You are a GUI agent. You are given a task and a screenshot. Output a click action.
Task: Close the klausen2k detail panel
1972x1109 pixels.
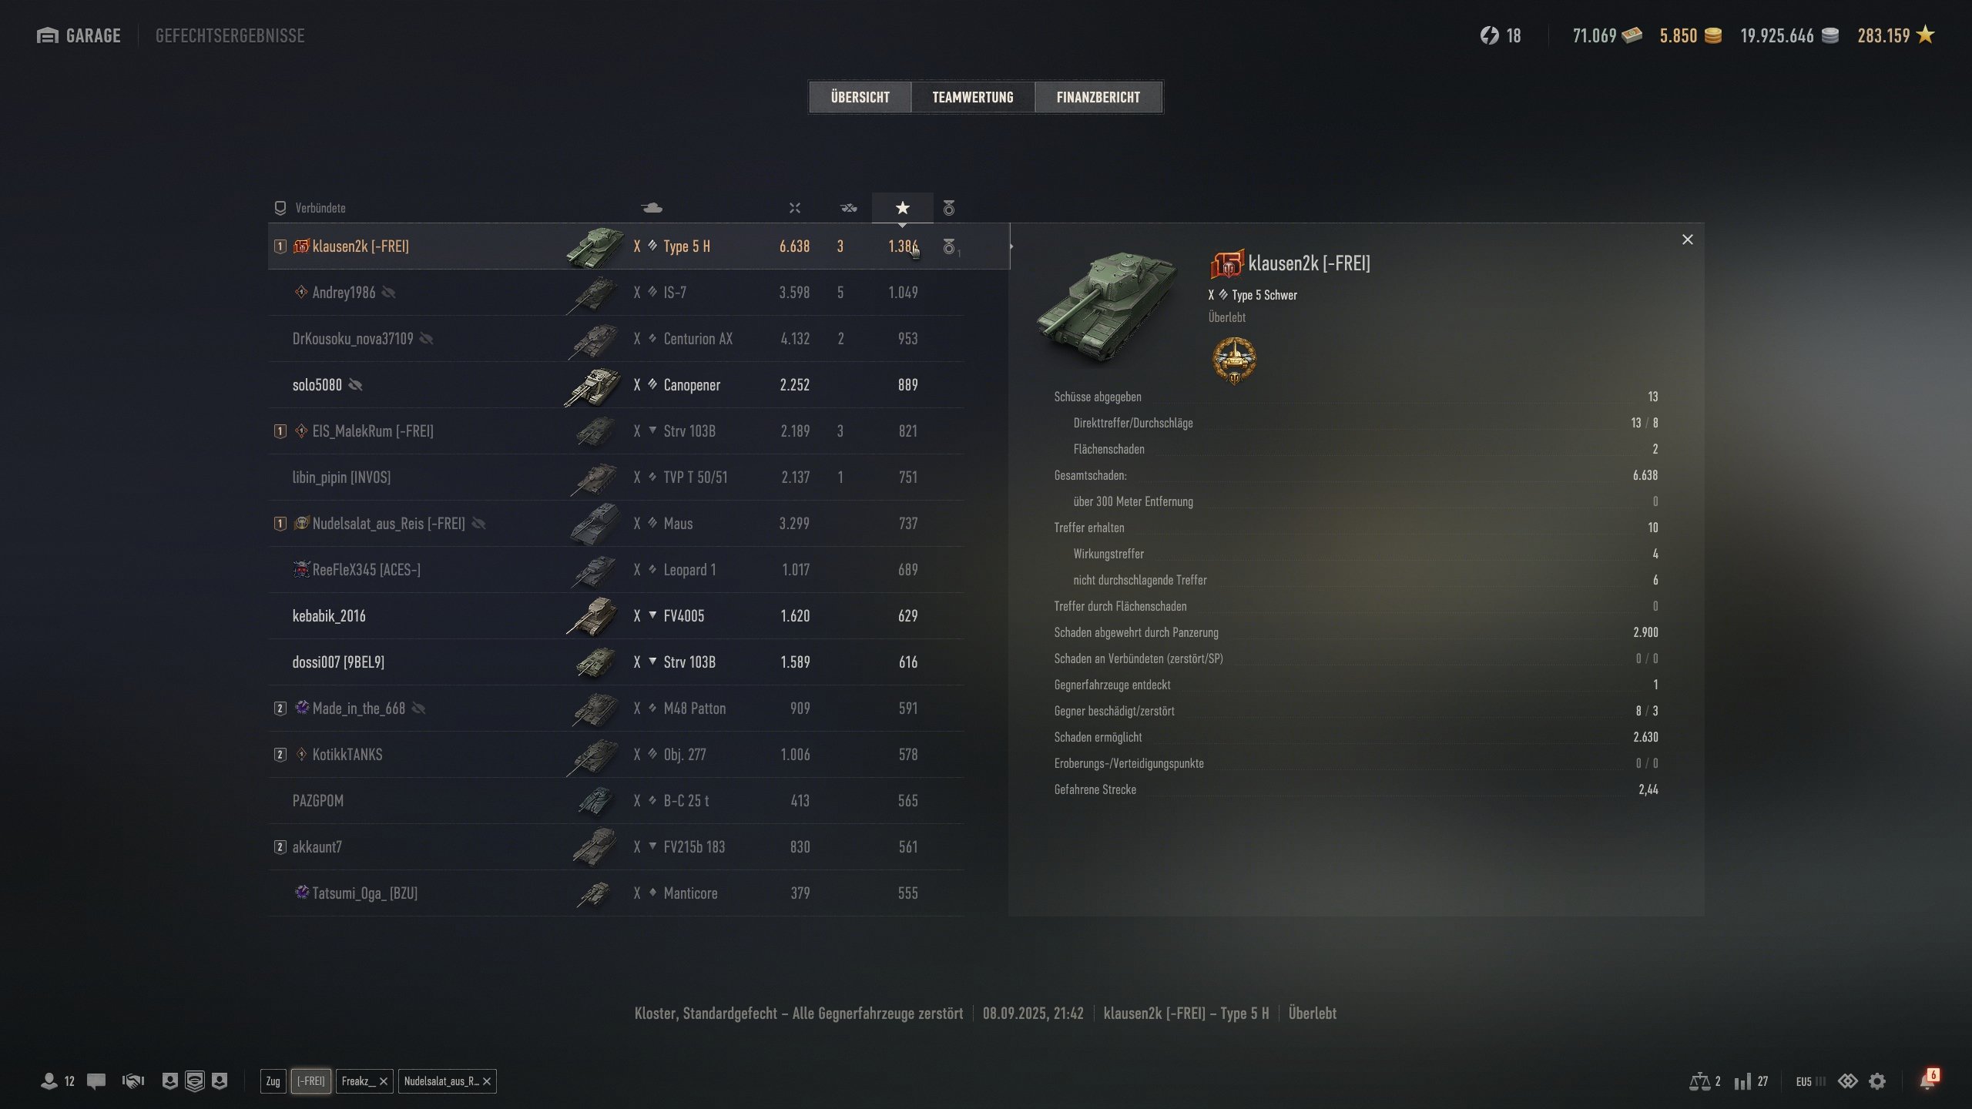(x=1688, y=240)
